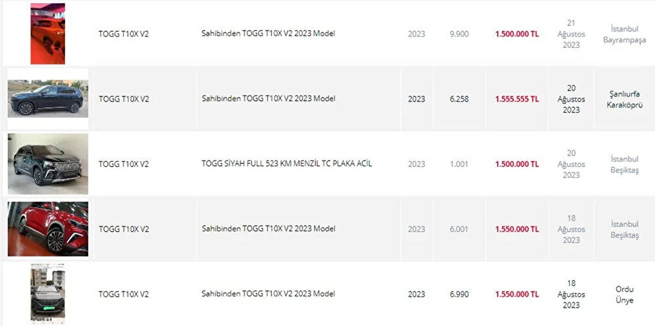The height and width of the screenshot is (326, 655).
Task: Open the Ordu Ünye listing's thumbnail image
Action: click(47, 294)
